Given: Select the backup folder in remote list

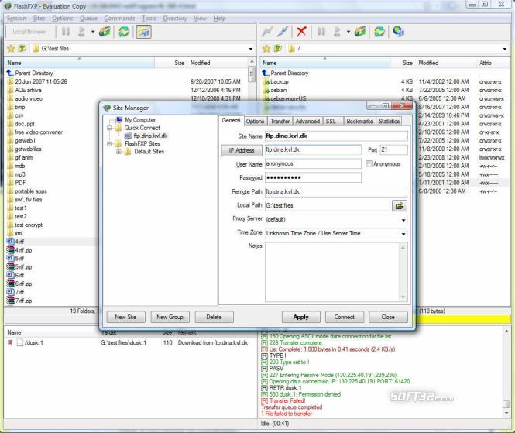Looking at the screenshot, I should point(280,81).
